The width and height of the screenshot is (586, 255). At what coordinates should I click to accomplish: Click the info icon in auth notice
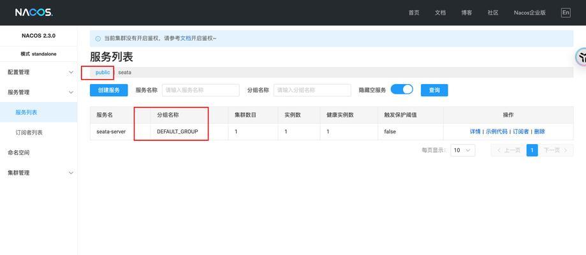click(x=98, y=38)
